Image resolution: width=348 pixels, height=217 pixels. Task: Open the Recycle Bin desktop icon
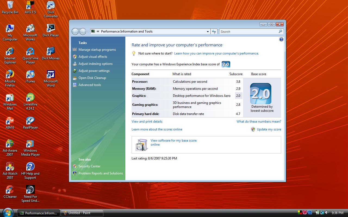[x=10, y=8]
